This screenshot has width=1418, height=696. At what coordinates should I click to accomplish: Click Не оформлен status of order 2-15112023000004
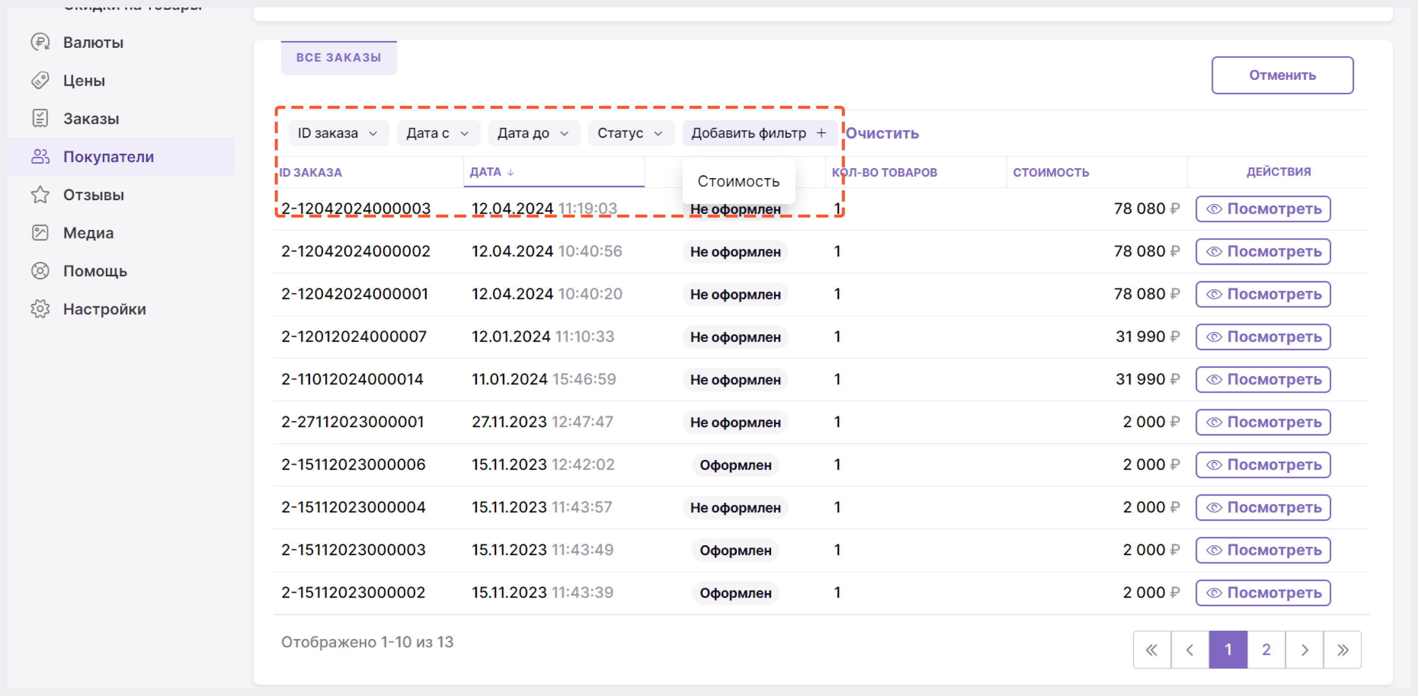click(x=735, y=507)
